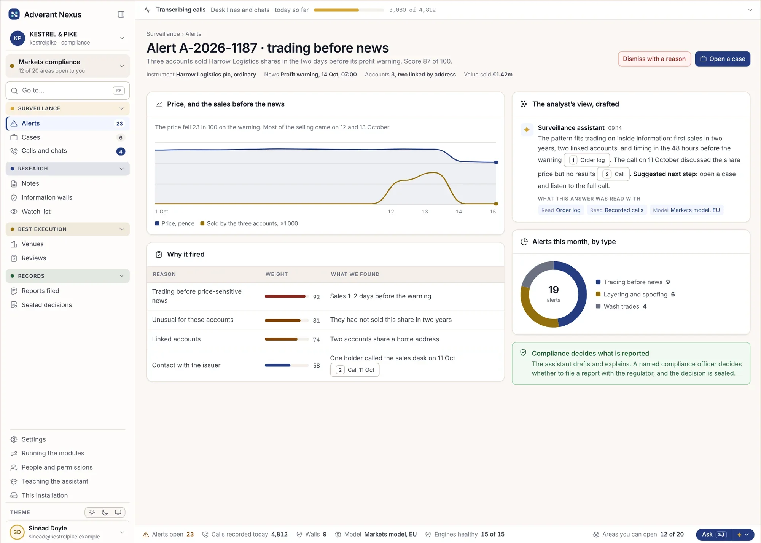Click the transcribing calls progress bar
This screenshot has height=543, width=761.
click(x=349, y=10)
